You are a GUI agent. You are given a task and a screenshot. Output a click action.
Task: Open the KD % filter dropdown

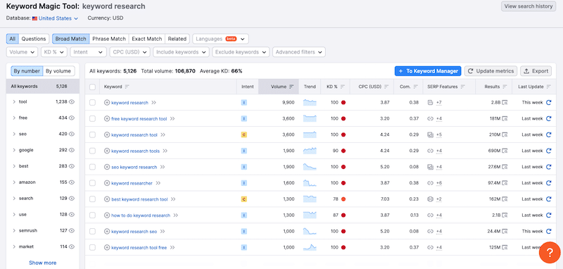pyautogui.click(x=54, y=52)
